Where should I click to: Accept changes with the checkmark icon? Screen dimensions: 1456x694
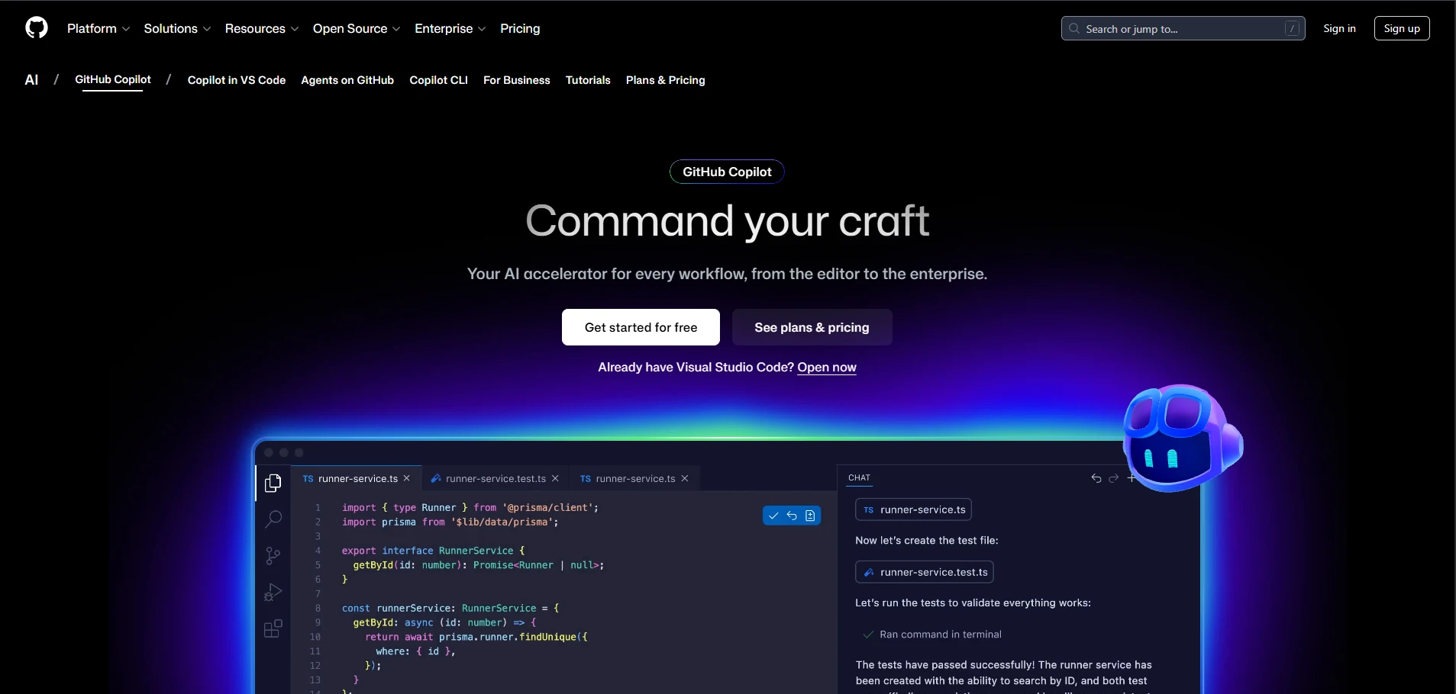click(773, 516)
